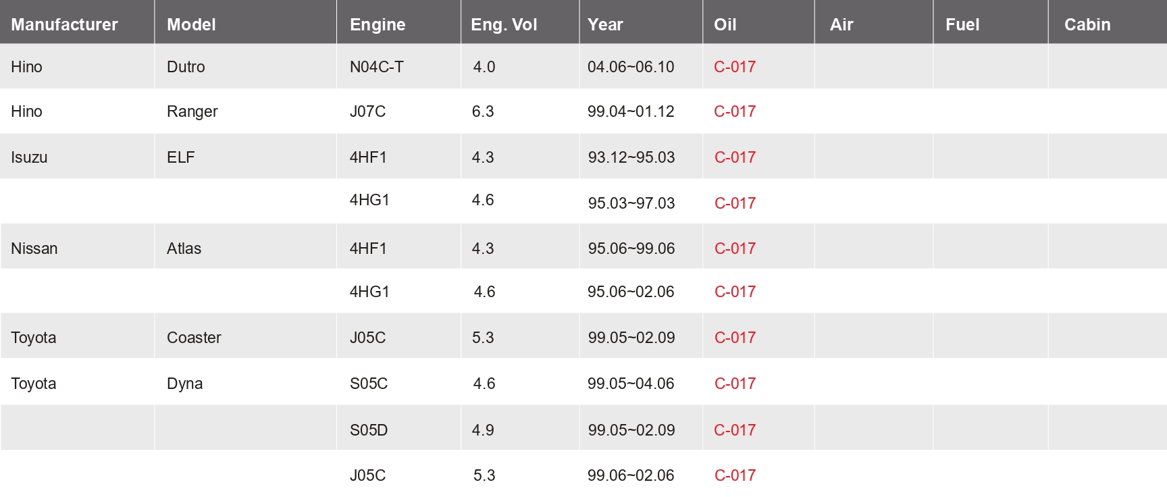Open C-017 link for year 99.06~02.06
1167x497 pixels.
pos(735,475)
